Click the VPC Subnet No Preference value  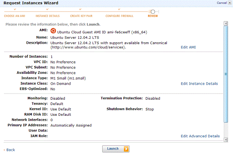tap(63, 67)
